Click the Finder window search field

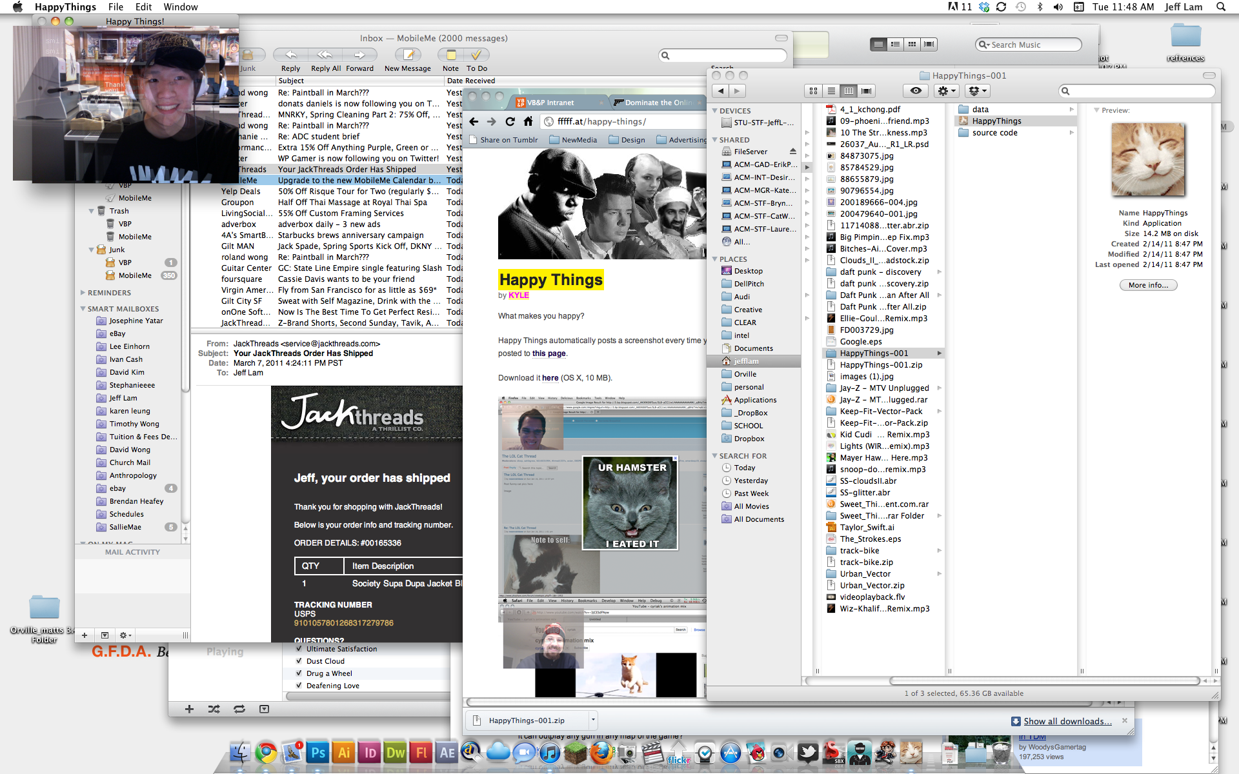coord(1137,91)
